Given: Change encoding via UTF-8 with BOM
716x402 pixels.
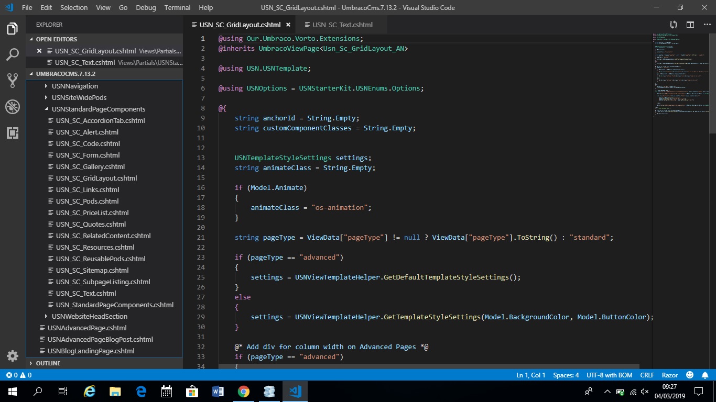Looking at the screenshot, I should (x=610, y=375).
